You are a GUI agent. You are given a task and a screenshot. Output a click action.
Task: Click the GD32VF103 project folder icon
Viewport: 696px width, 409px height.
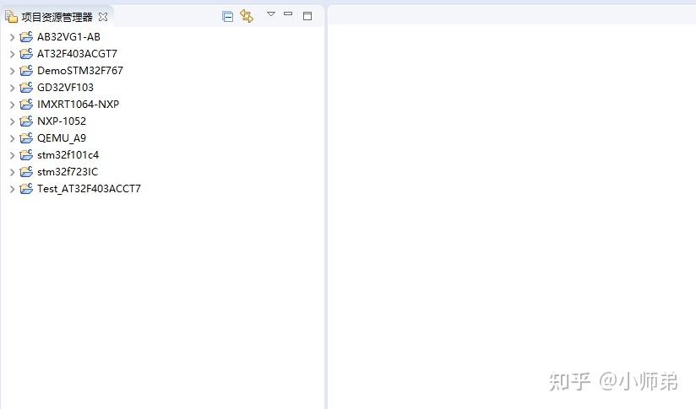point(26,88)
